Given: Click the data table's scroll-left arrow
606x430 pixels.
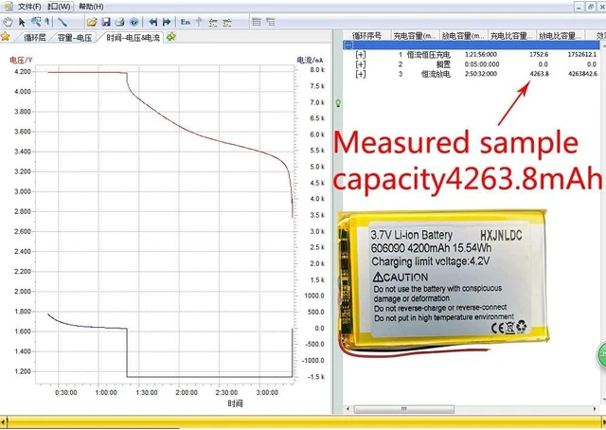Looking at the screenshot, I should click(x=348, y=409).
